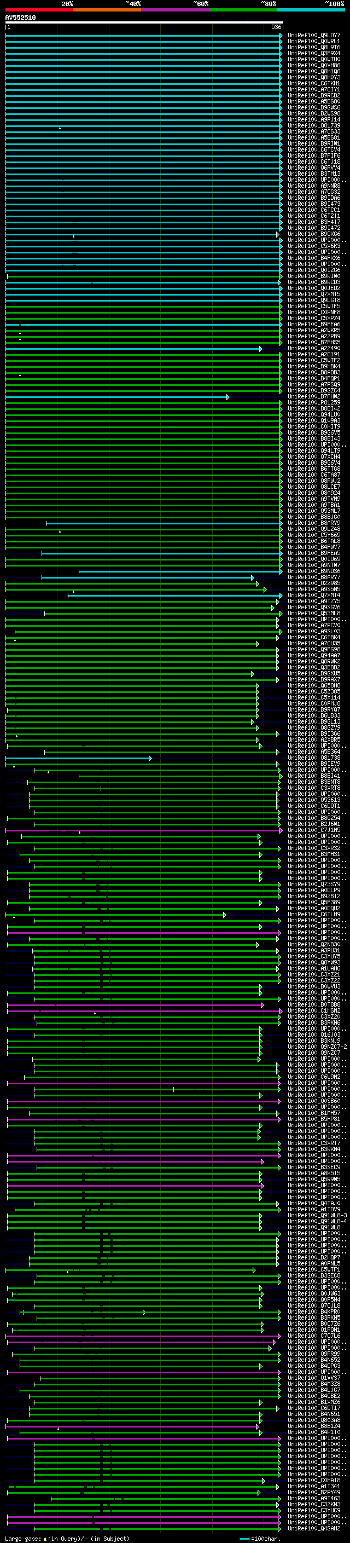Select the UniRef100_A7QIY1 label

point(314,89)
